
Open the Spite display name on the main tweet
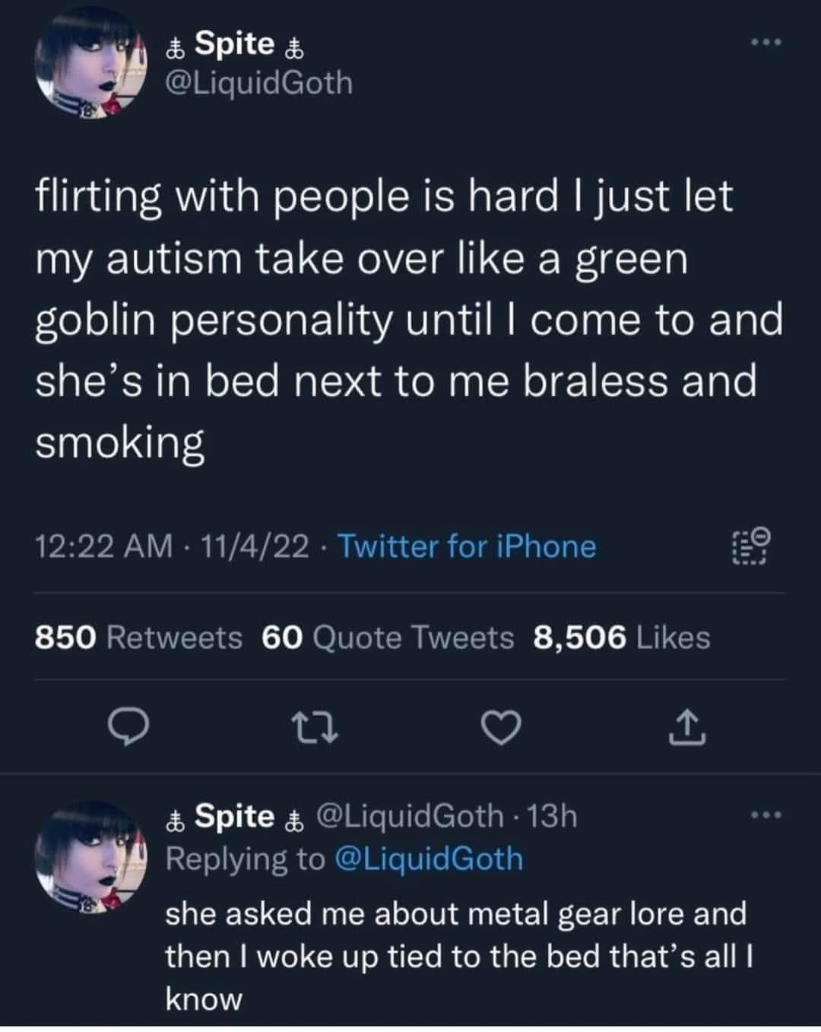[x=235, y=44]
